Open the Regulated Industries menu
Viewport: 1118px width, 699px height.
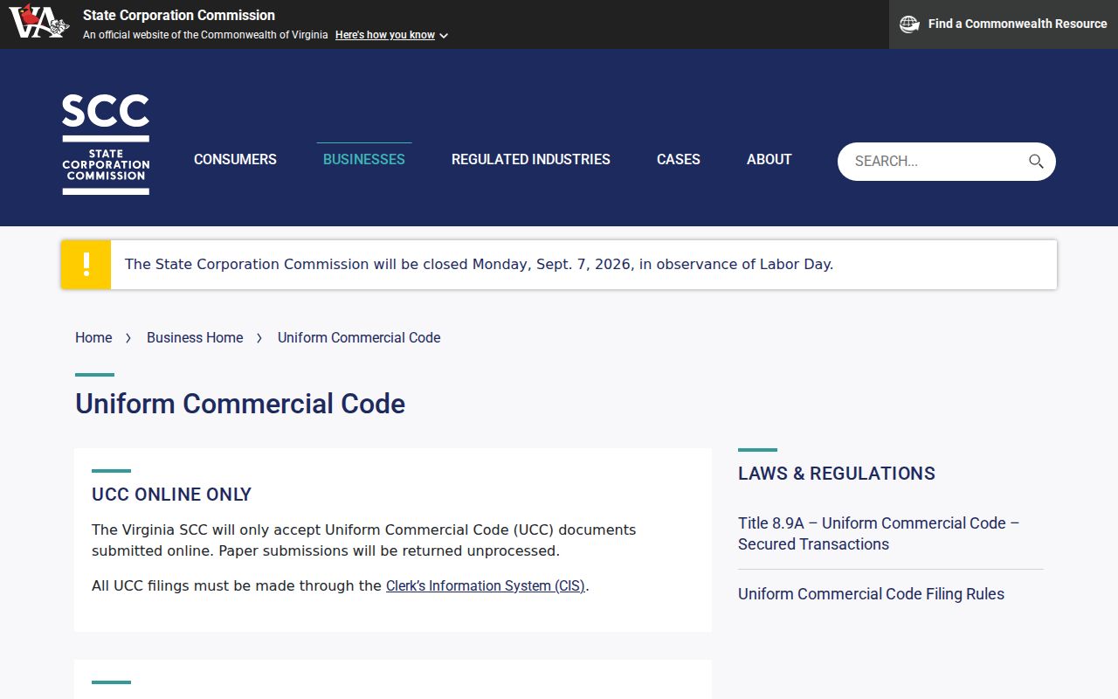pyautogui.click(x=531, y=159)
